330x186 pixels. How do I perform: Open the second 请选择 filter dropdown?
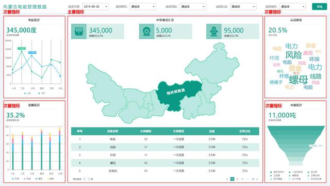192,7
